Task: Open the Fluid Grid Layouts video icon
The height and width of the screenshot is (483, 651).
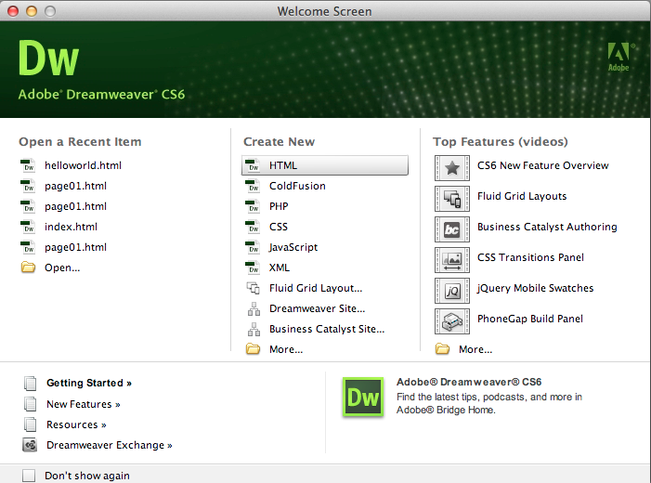Action: click(x=451, y=198)
